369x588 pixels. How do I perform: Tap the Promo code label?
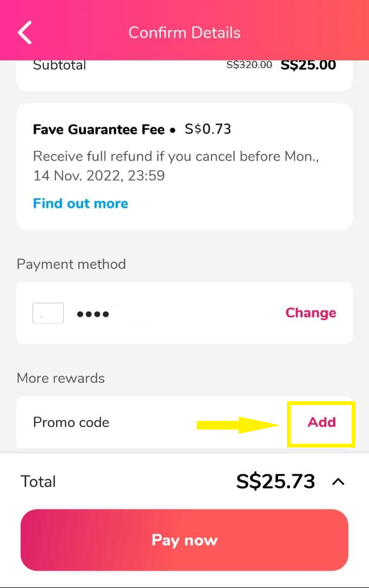[71, 422]
